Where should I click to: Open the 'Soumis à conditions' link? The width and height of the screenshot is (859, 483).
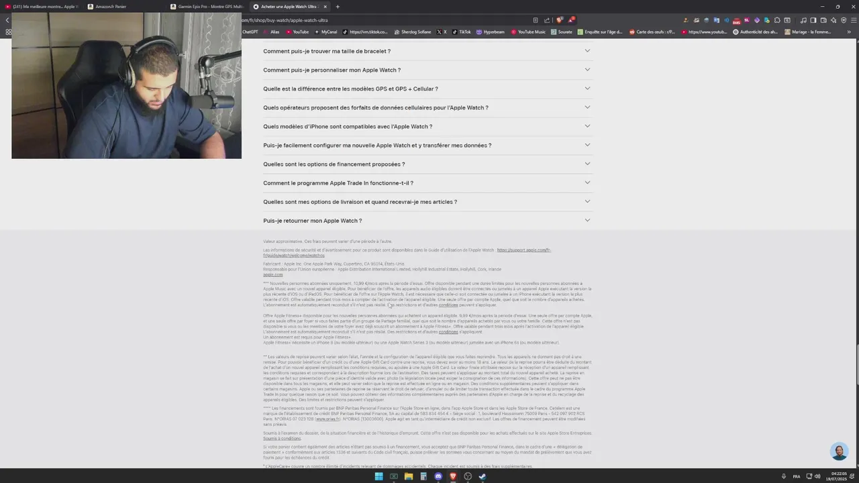(281, 438)
